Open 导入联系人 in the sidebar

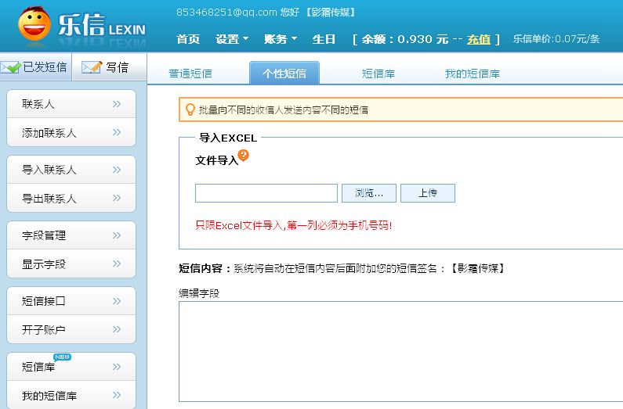pyautogui.click(x=71, y=170)
